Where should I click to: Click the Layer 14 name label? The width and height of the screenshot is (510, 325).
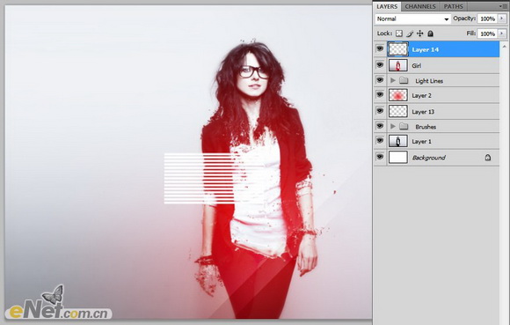click(425, 50)
